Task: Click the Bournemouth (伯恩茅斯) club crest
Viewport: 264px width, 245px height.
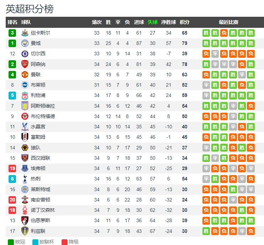Action: point(25,220)
